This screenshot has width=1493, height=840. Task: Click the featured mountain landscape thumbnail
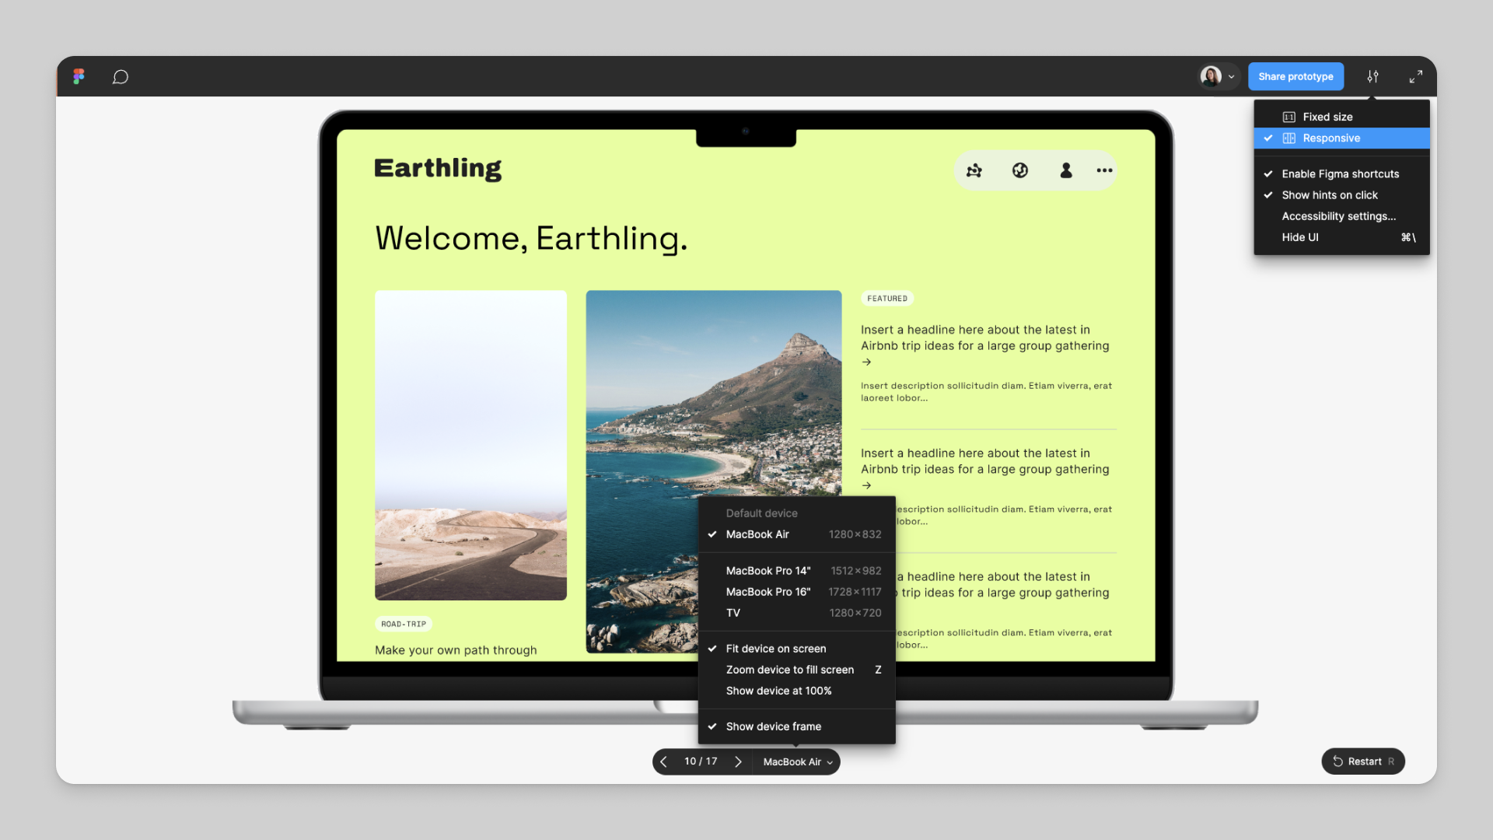coord(712,471)
